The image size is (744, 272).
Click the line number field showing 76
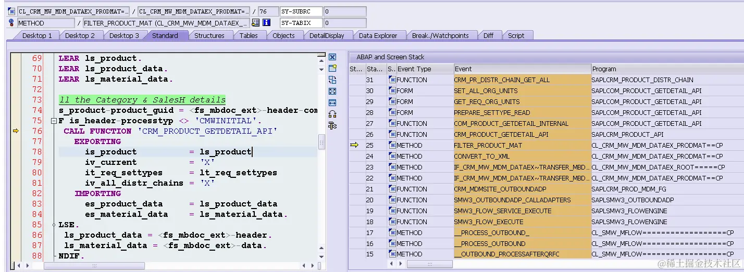tap(267, 11)
